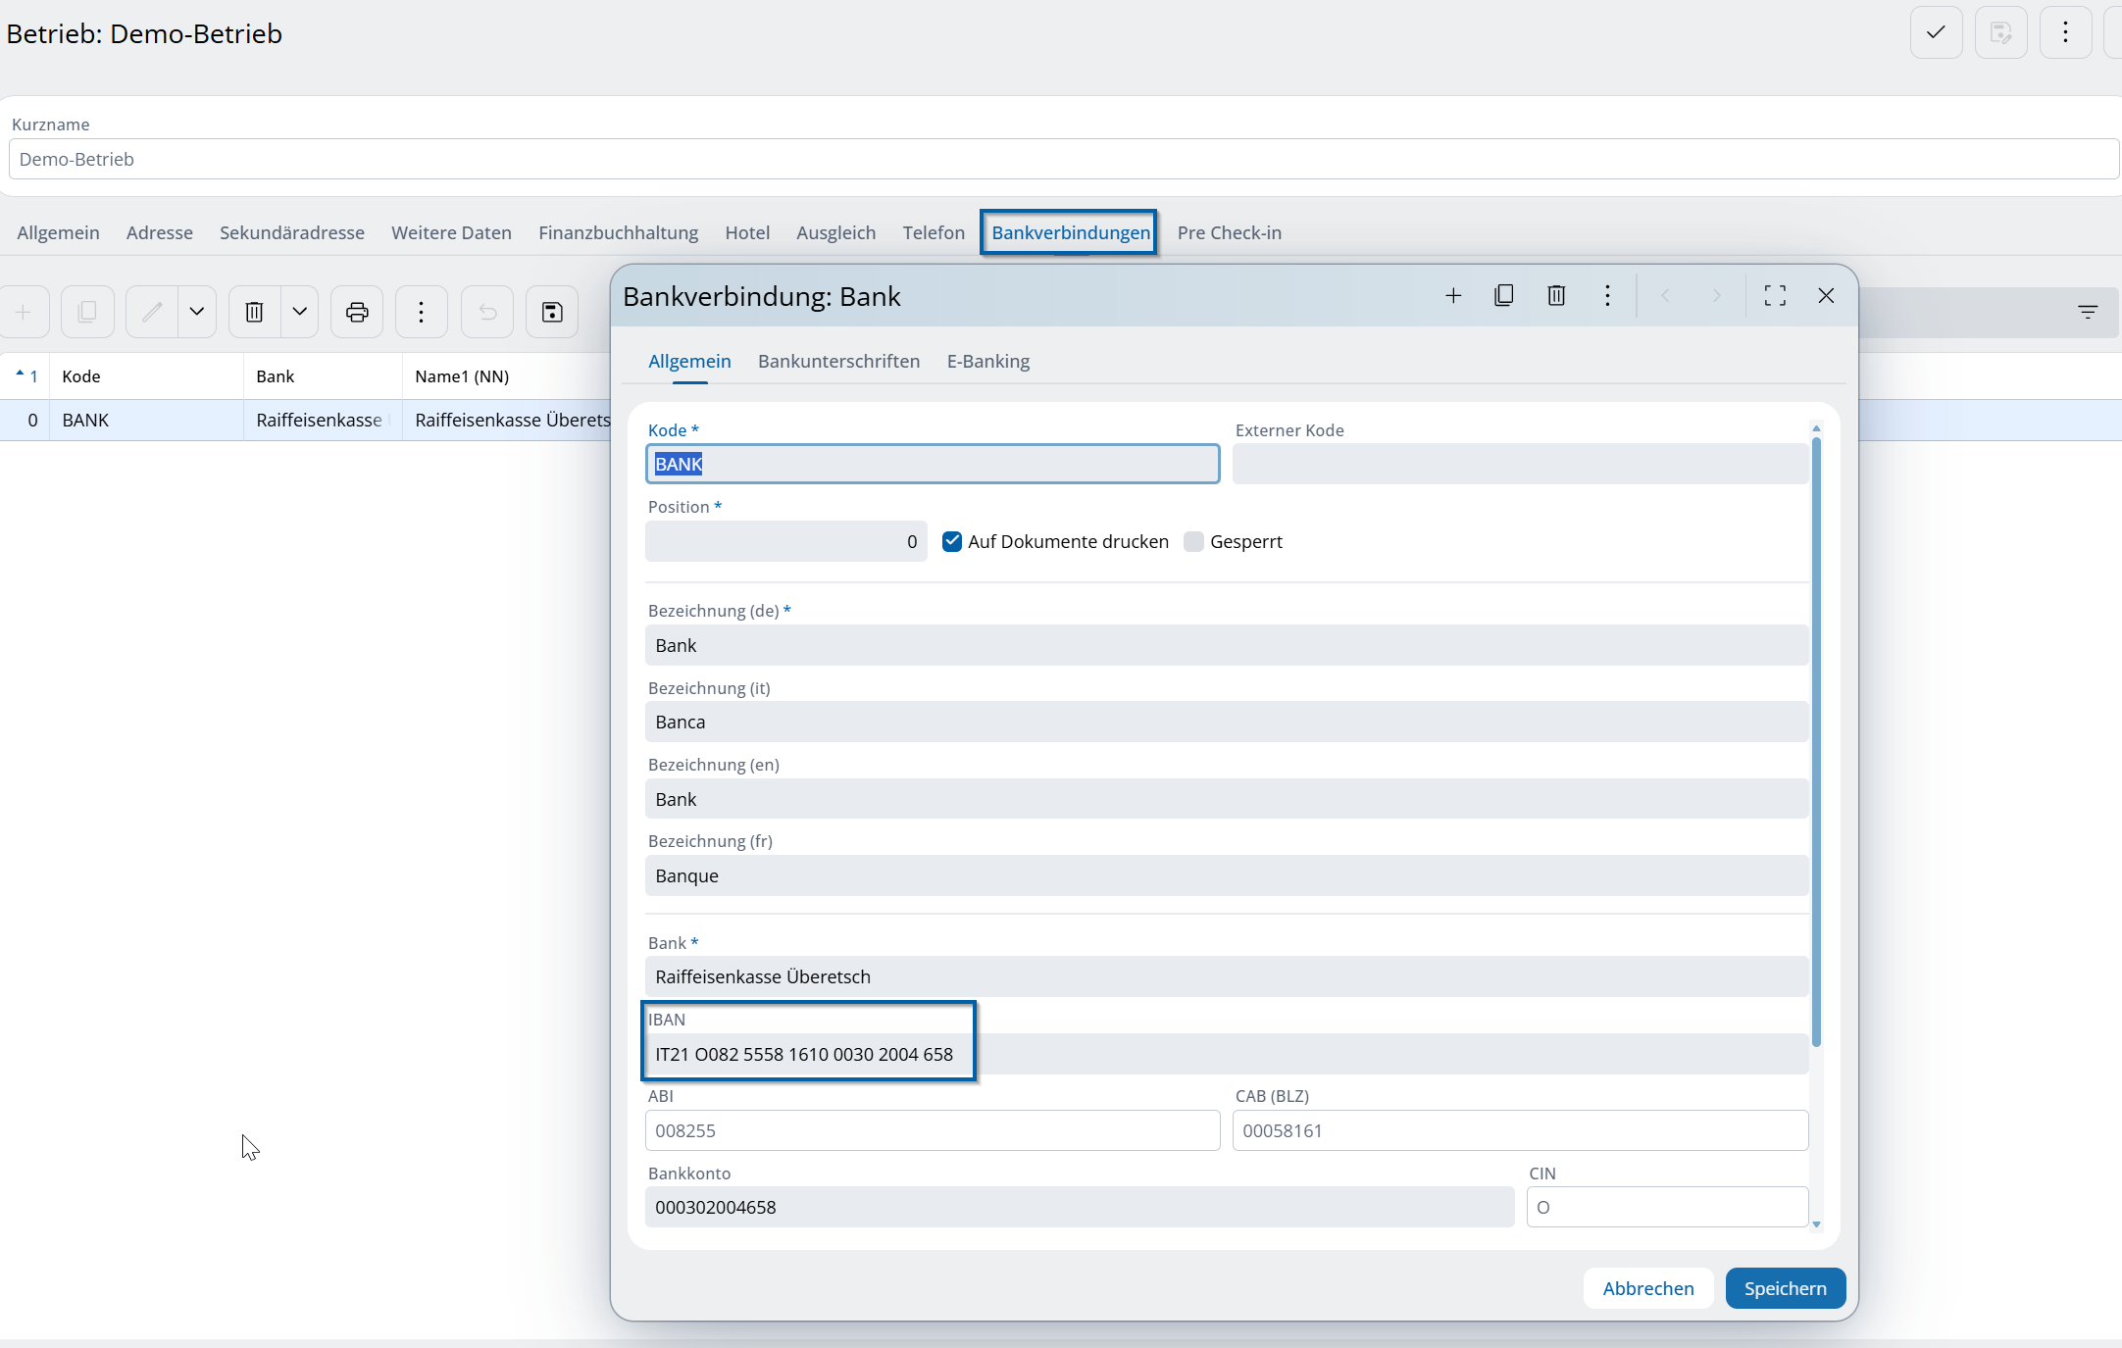Screen dimensions: 2122x1348
Task: Open three-dot menu in dialog header
Action: click(x=1607, y=295)
